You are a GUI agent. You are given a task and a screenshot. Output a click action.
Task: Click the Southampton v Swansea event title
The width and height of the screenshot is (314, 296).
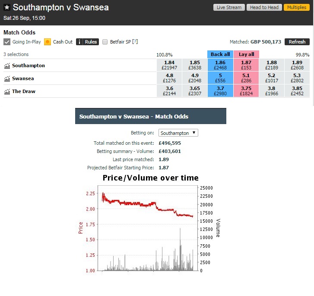[x=60, y=7]
